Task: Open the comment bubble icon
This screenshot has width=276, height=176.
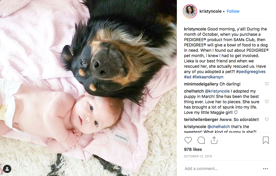Action: click(x=201, y=140)
